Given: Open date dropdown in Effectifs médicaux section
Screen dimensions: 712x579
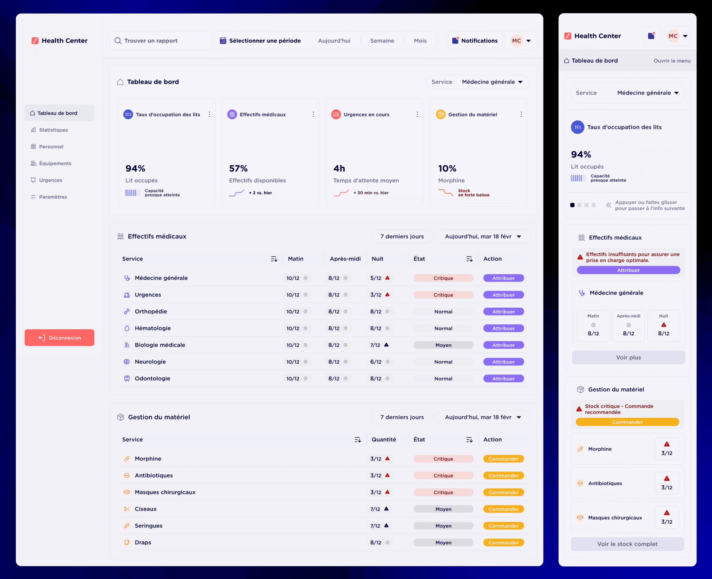Looking at the screenshot, I should pyautogui.click(x=483, y=236).
